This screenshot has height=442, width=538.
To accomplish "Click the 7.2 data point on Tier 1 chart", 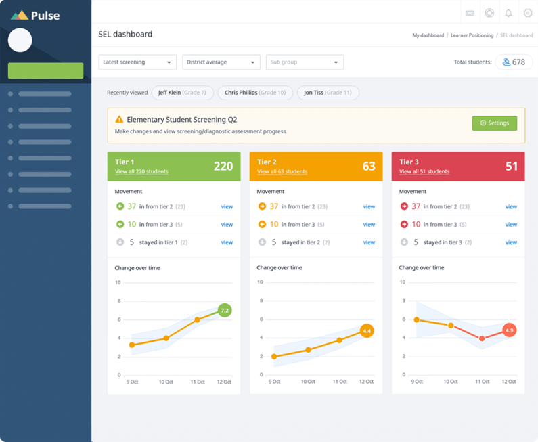I will click(225, 310).
